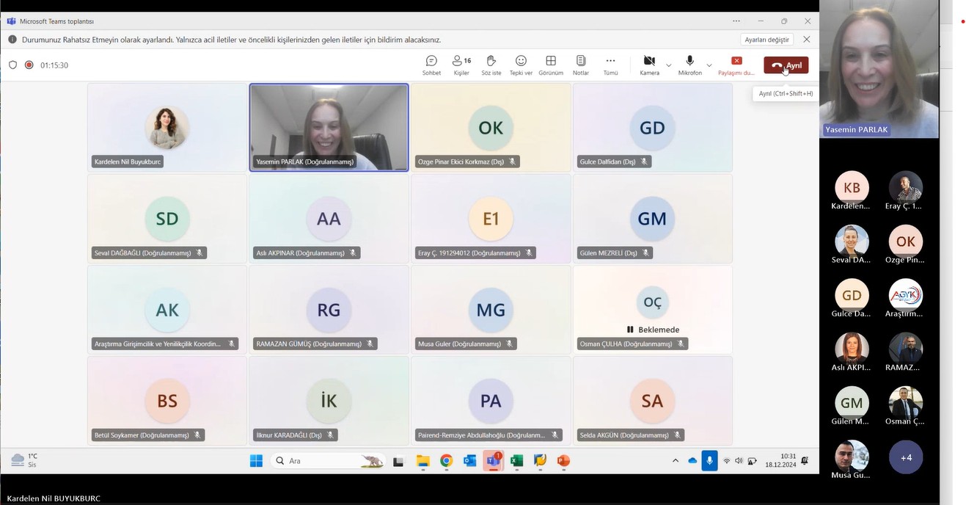Open the Görünüm view menu
The image size is (966, 505).
coord(551,65)
